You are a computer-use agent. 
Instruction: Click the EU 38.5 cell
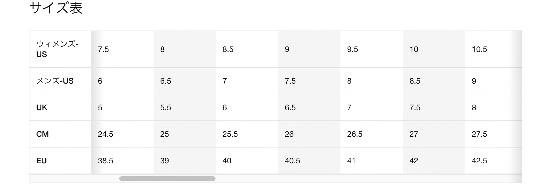coord(122,161)
